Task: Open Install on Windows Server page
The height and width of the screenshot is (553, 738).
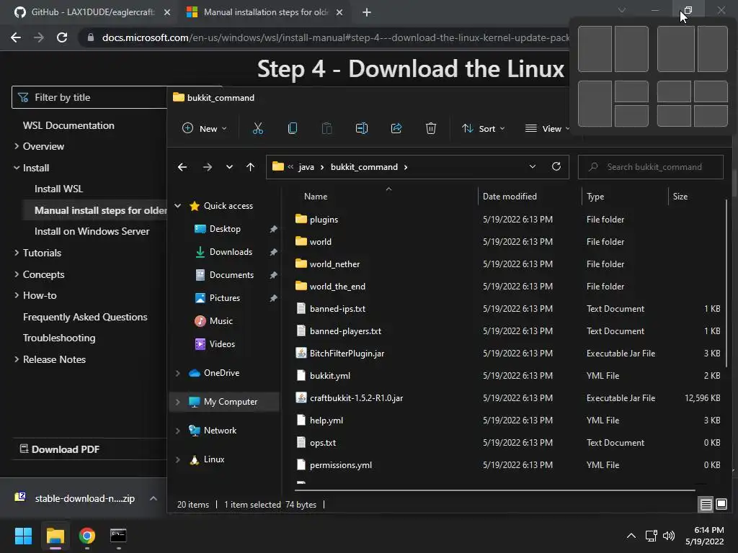Action: tap(92, 231)
